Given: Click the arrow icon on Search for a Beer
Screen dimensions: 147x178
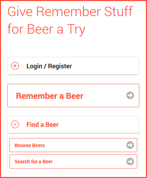Looking at the screenshot, I should 130,162.
